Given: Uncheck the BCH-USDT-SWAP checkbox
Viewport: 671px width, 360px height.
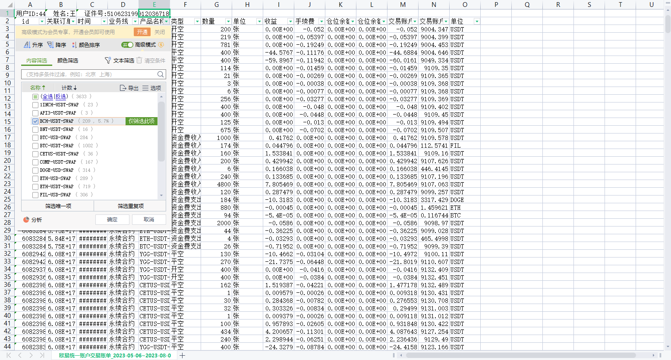Looking at the screenshot, I should tap(35, 121).
